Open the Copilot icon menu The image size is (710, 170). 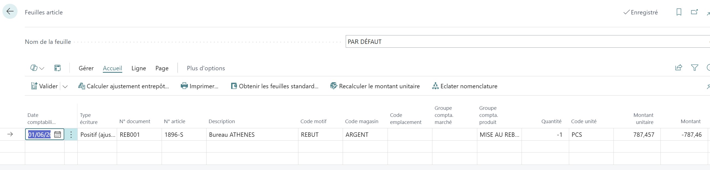pos(34,68)
